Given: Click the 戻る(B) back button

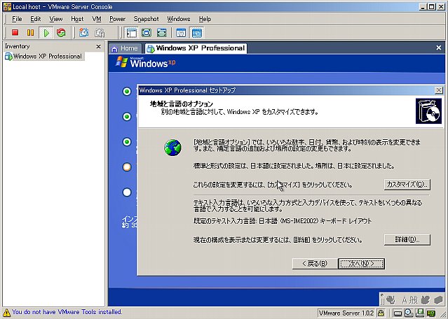Looking at the screenshot, I should (x=315, y=264).
